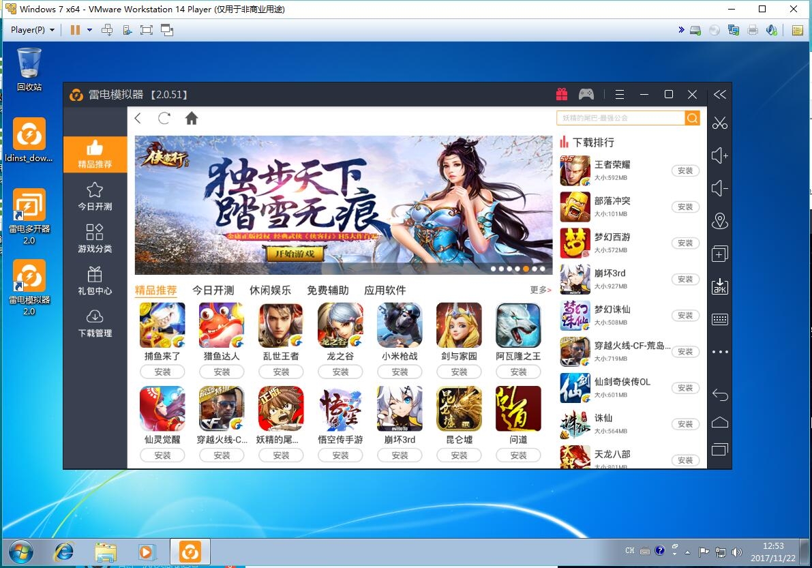Install 猎鱼达人 game
Viewport: 812px width, 568px height.
pyautogui.click(x=222, y=372)
